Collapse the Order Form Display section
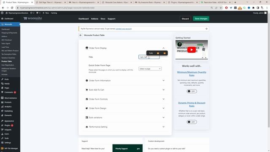Screen dimensions: 270x152 tap(163, 48)
